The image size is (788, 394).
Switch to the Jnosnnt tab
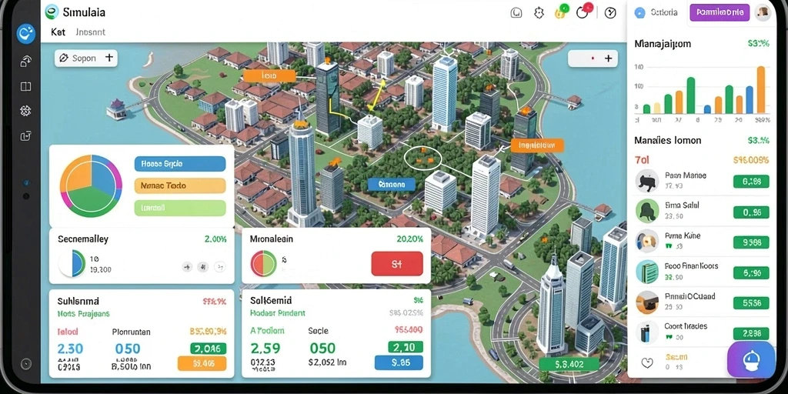coord(91,32)
